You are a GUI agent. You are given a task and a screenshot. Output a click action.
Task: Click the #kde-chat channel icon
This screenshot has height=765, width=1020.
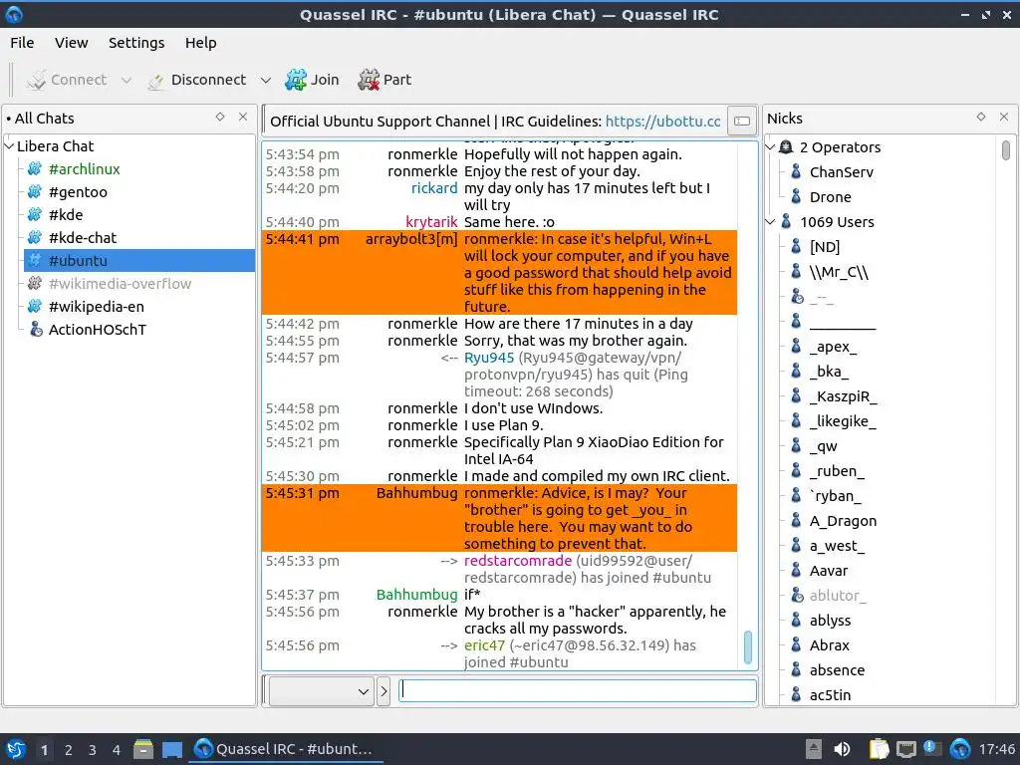tap(35, 237)
